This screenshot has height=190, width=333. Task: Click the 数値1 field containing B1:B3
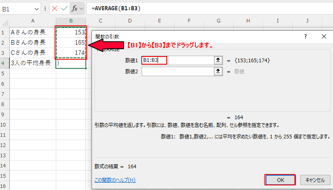[177, 61]
